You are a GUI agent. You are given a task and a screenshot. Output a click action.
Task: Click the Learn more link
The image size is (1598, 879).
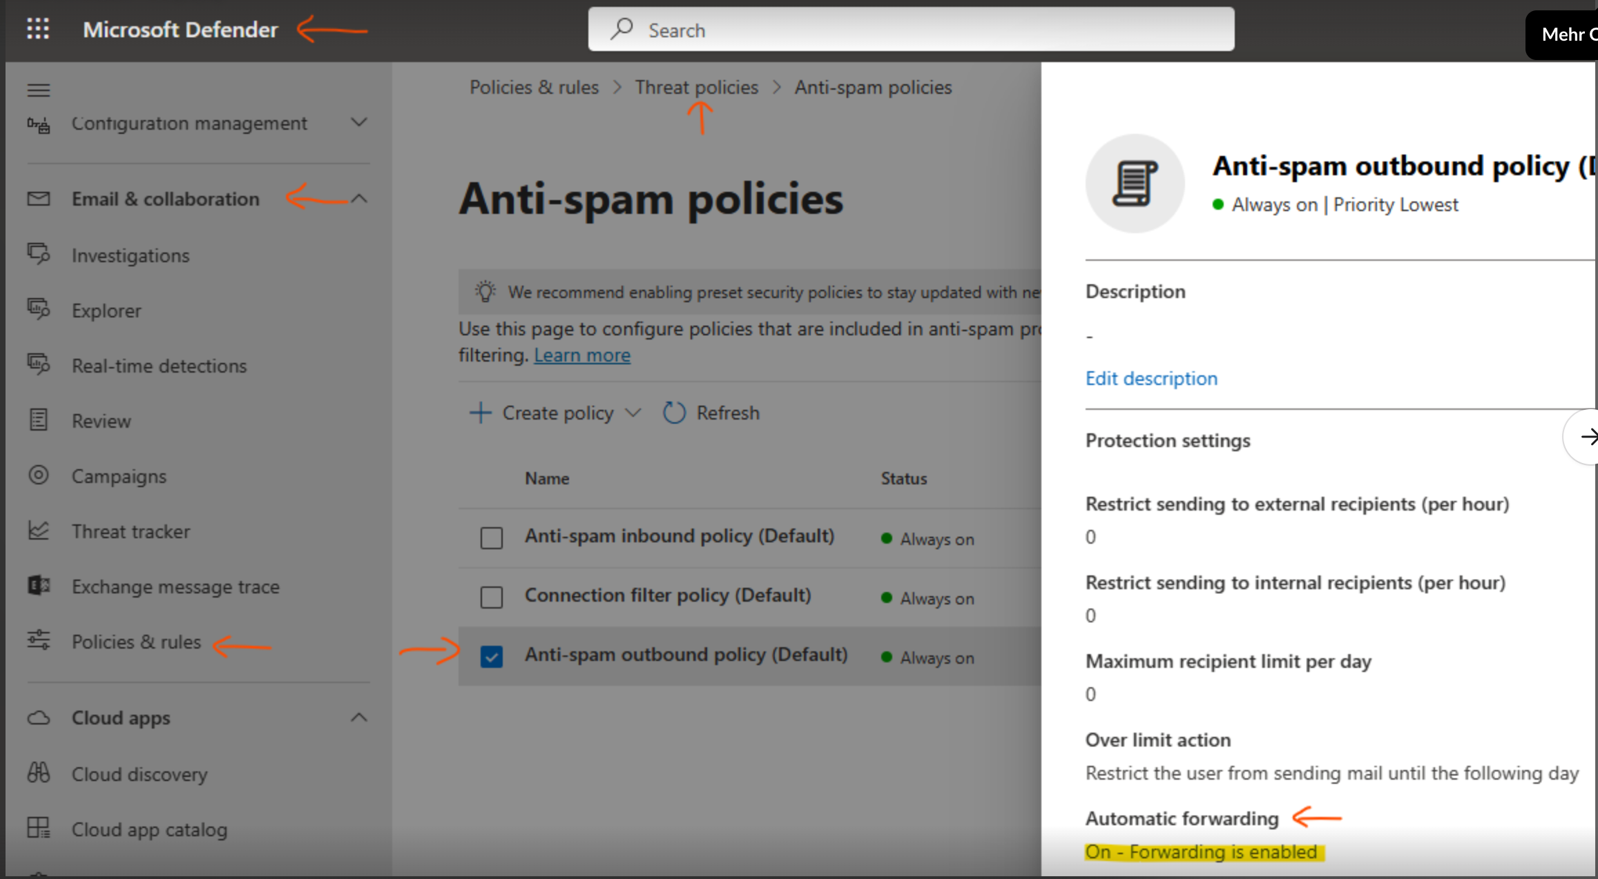pyautogui.click(x=581, y=355)
